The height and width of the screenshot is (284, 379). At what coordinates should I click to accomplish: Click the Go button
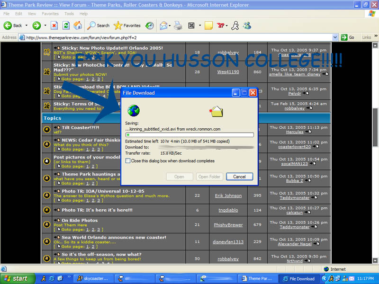tap(348, 37)
